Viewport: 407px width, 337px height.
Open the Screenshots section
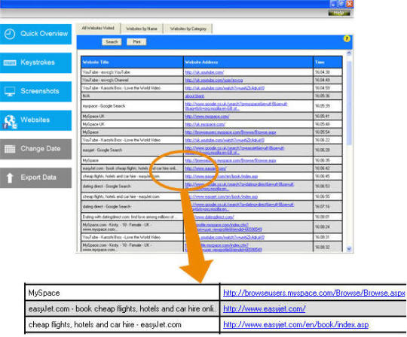(35, 92)
